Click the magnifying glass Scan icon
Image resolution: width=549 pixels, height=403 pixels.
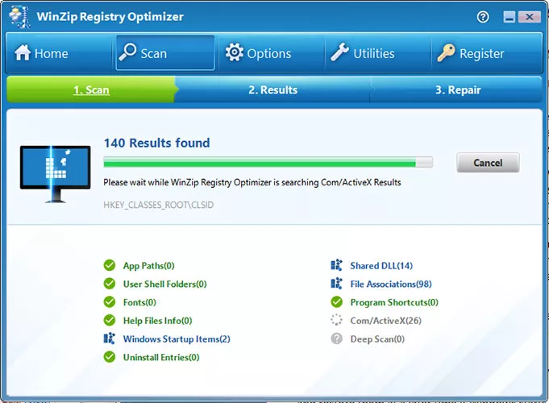[x=127, y=52]
